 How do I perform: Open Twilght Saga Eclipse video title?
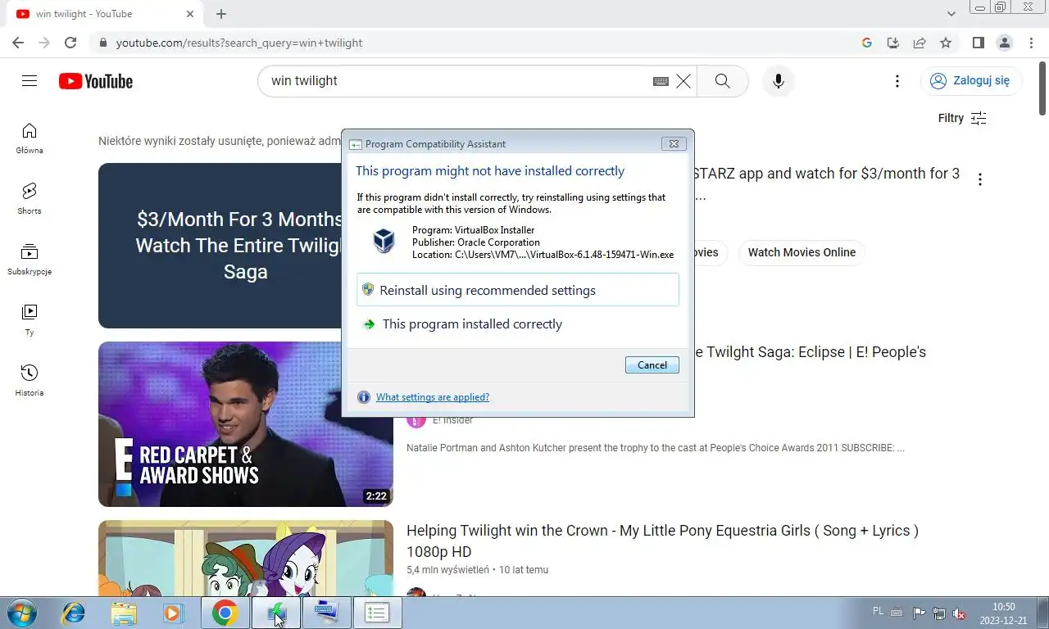click(x=811, y=352)
